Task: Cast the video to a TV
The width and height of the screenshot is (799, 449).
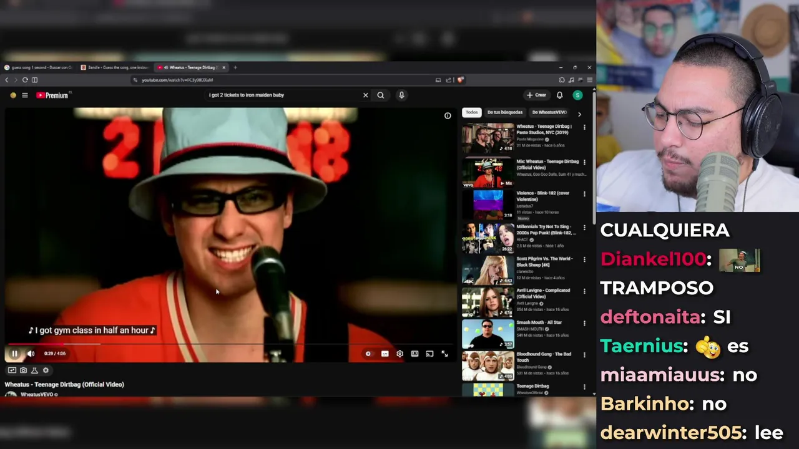Action: pyautogui.click(x=429, y=354)
